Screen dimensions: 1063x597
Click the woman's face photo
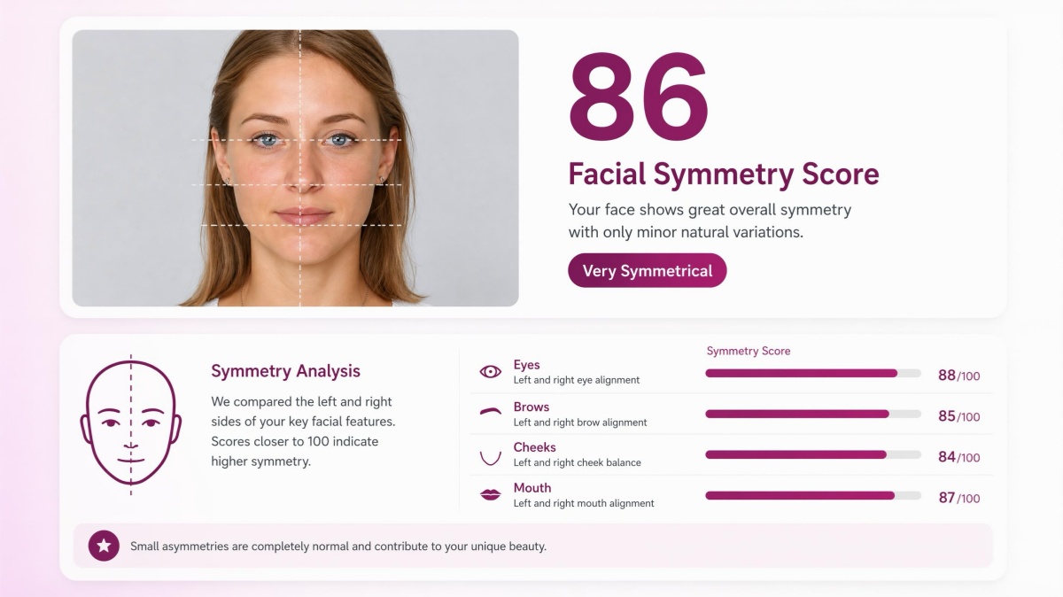(x=295, y=168)
